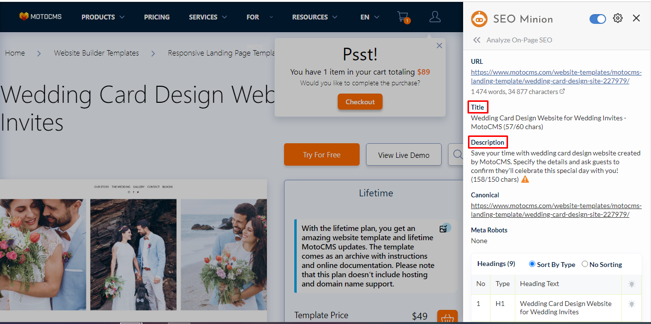The width and height of the screenshot is (651, 324).
Task: Open the EN language dropdown
Action: 369,17
